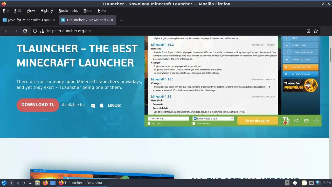This screenshot has width=332, height=187.
Task: Launch Firefox from taskbar quick launch
Action: click(45, 183)
